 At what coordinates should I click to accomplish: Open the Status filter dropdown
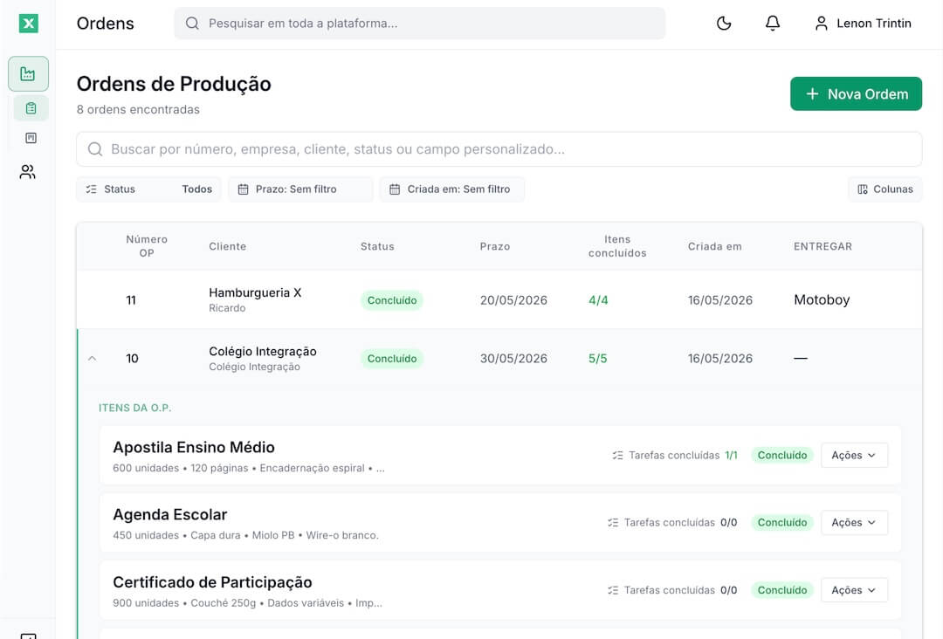[148, 189]
